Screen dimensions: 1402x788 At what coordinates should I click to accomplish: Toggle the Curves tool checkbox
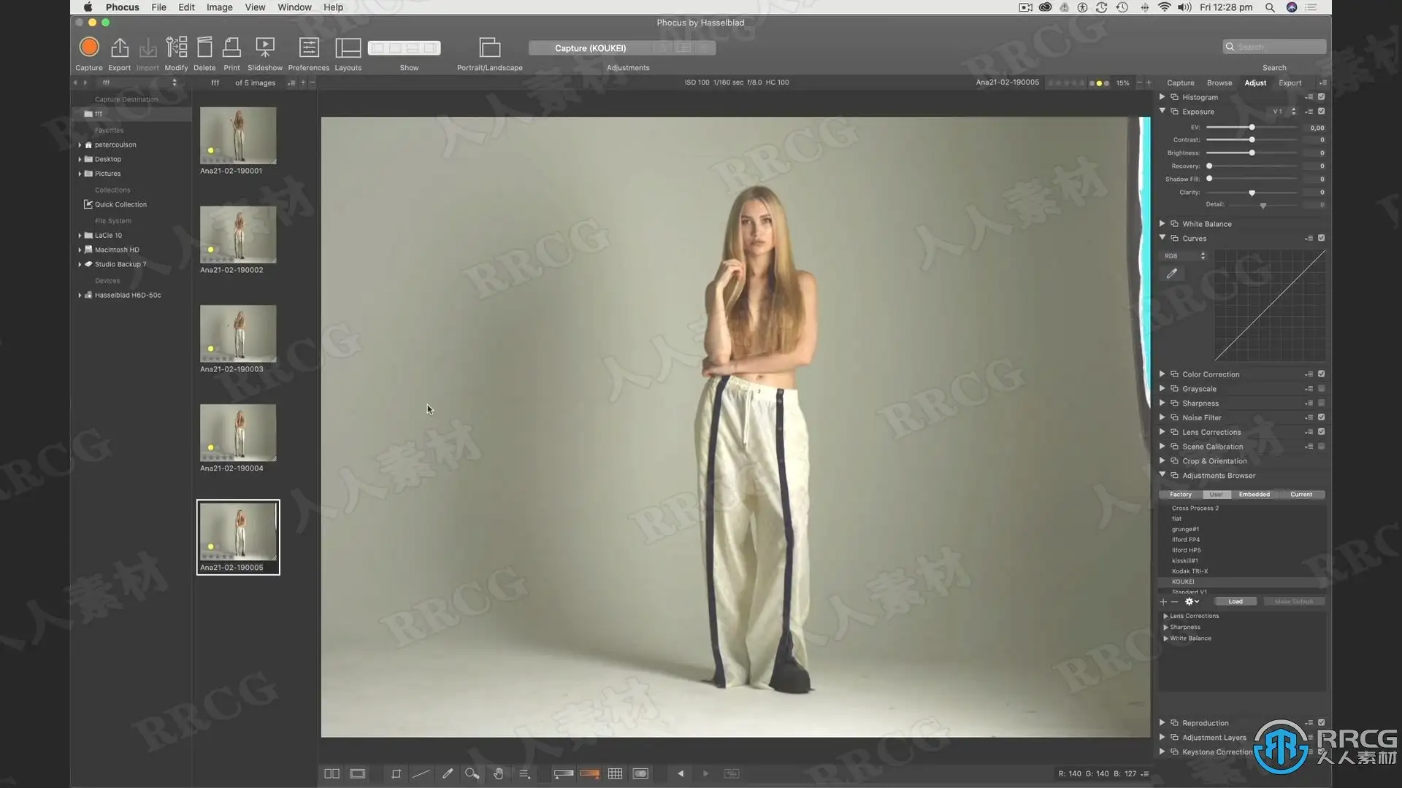(1321, 239)
